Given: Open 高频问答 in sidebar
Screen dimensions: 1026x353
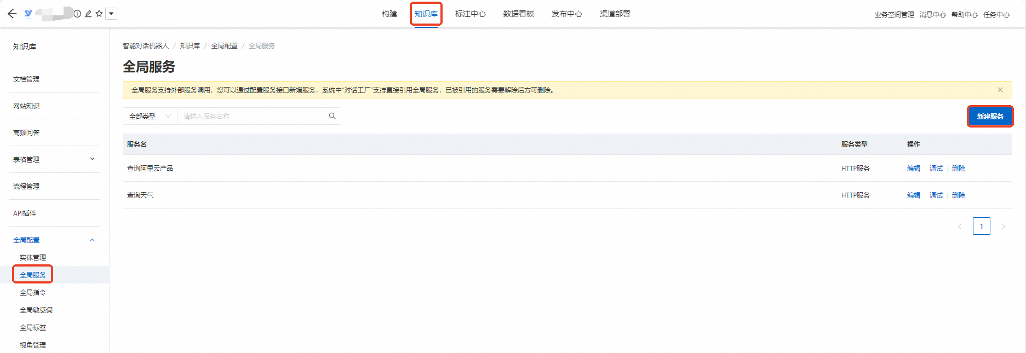Looking at the screenshot, I should pos(26,133).
